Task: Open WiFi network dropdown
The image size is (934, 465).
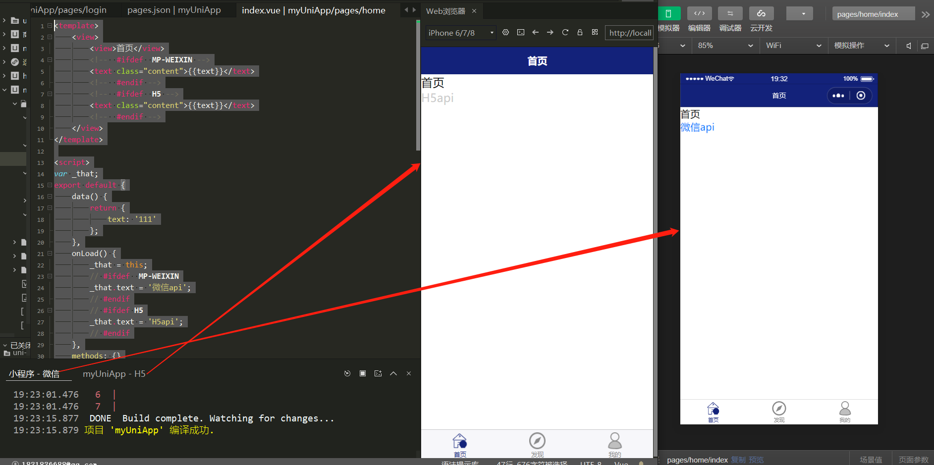Action: coord(793,46)
